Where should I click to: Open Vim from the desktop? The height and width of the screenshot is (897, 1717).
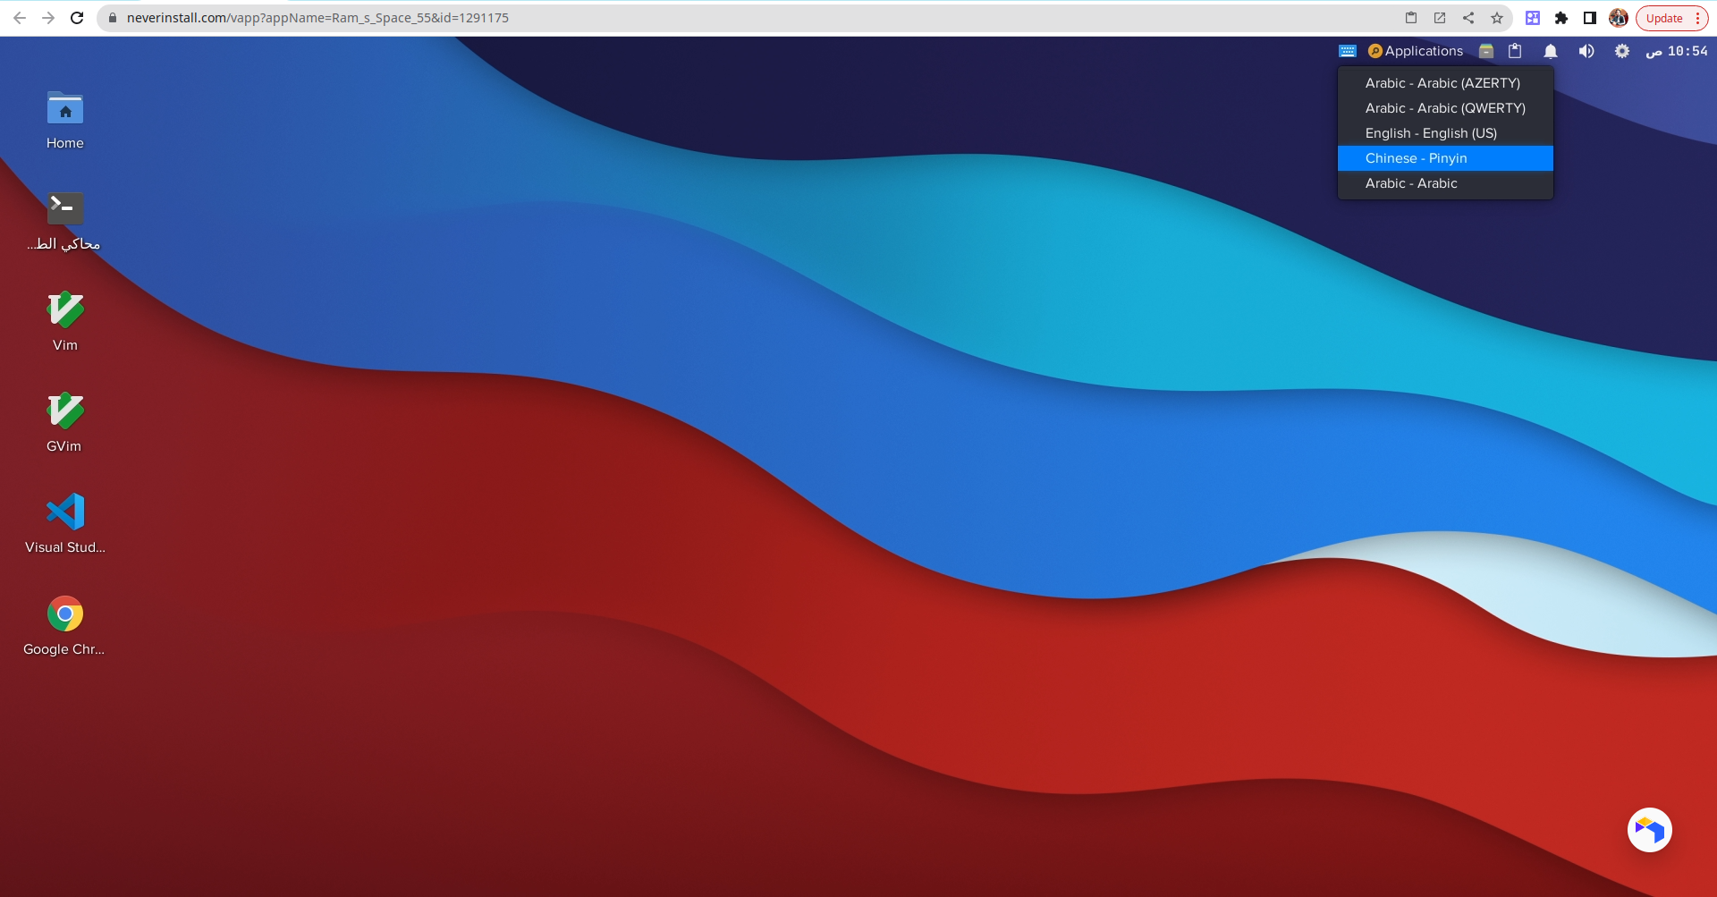64,311
